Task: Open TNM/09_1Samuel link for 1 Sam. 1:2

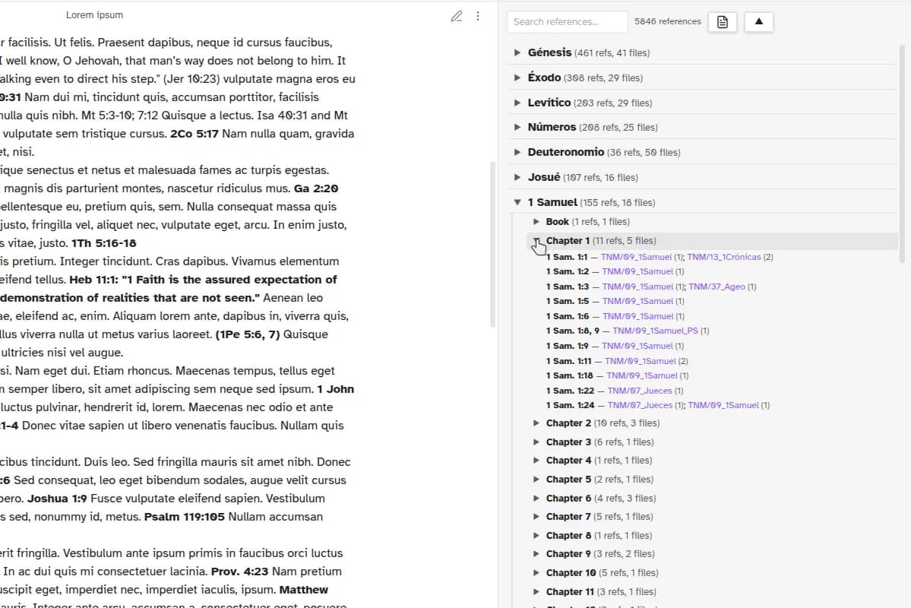Action: (637, 271)
